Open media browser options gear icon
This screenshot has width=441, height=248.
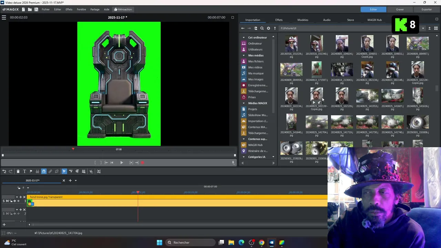[x=268, y=28]
